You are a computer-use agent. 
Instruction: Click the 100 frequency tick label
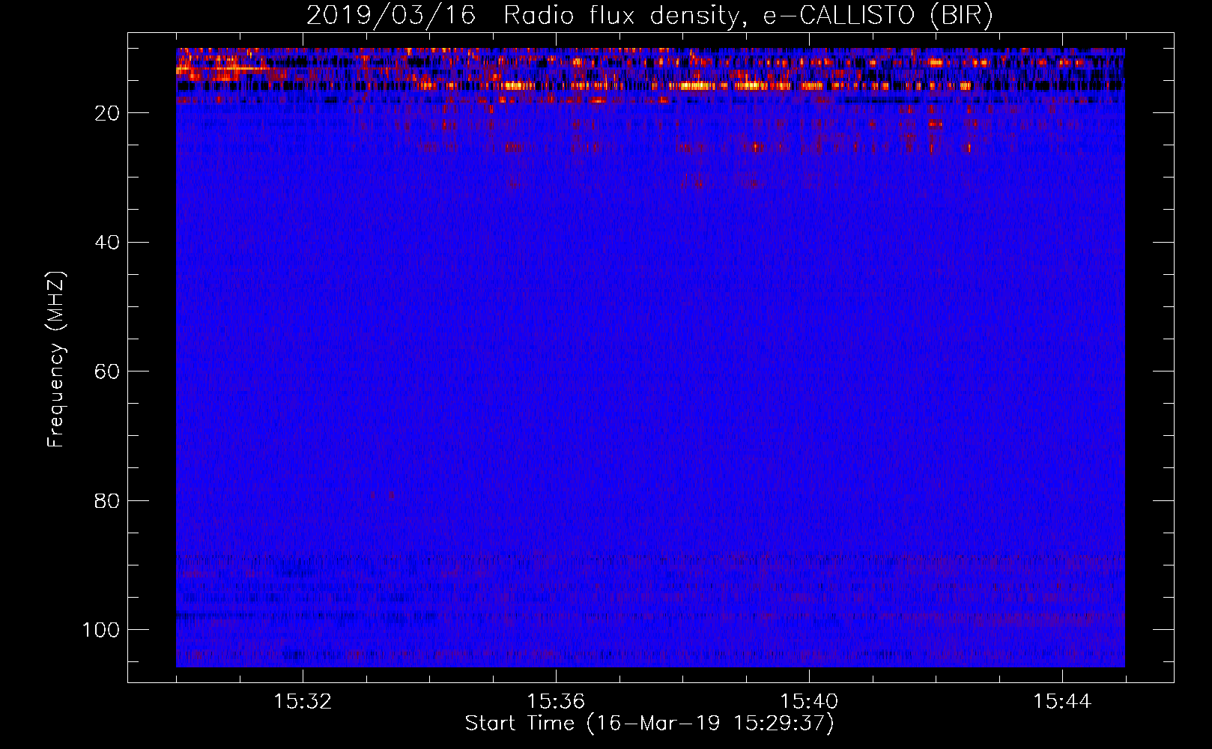point(101,630)
